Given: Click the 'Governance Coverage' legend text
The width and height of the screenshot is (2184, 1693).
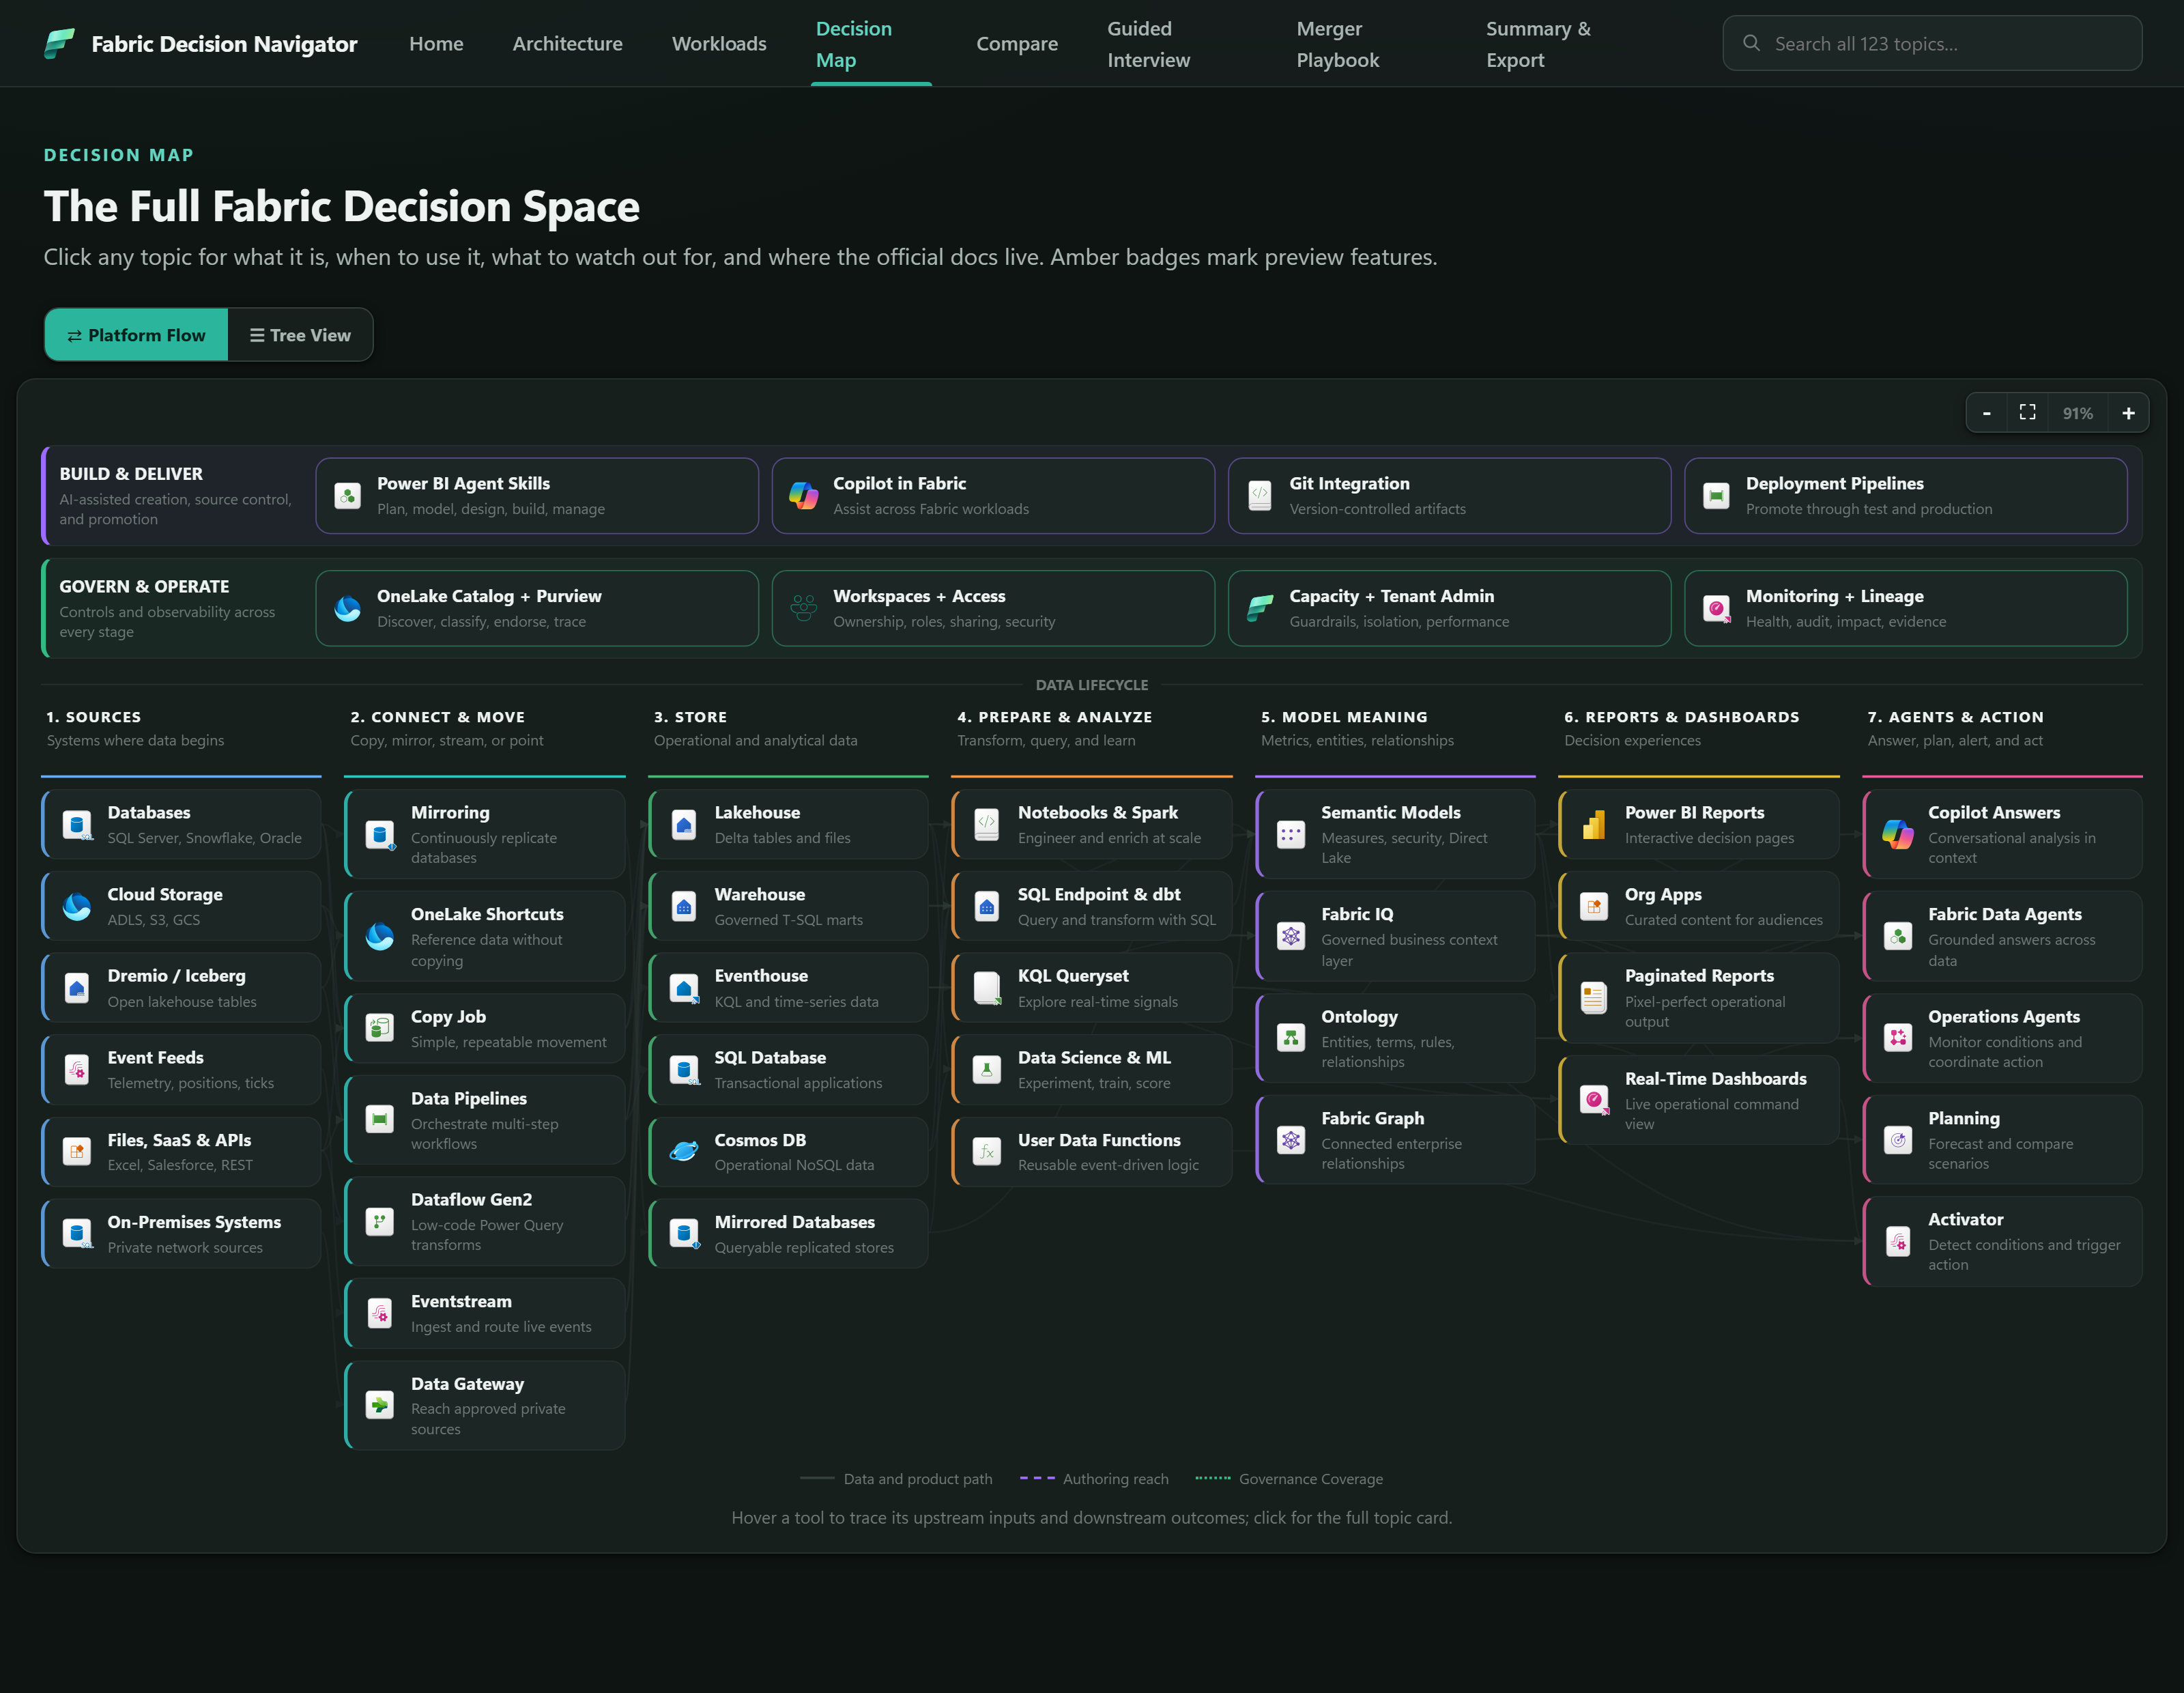Looking at the screenshot, I should click(x=1311, y=1479).
